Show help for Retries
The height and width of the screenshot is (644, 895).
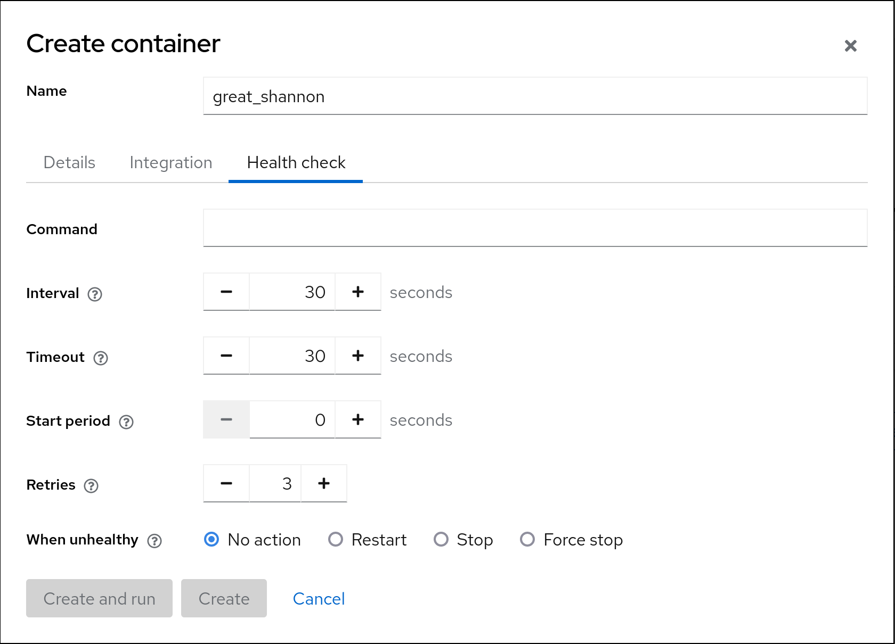pos(91,486)
